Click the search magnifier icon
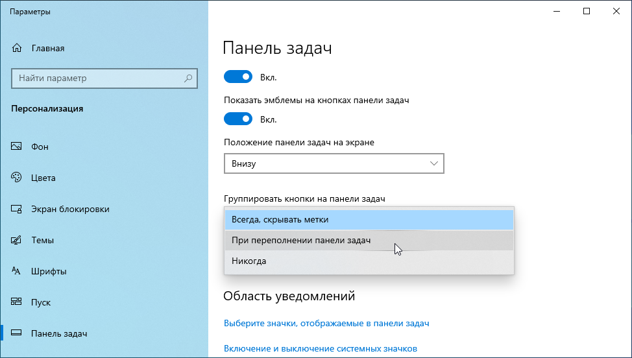Image resolution: width=632 pixels, height=358 pixels. coord(188,78)
